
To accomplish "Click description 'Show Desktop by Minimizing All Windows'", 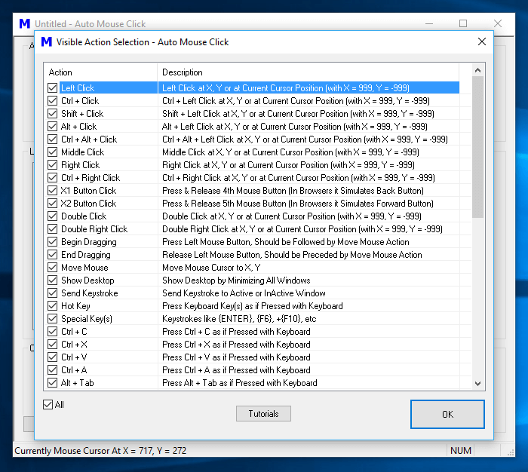I will 236,280.
